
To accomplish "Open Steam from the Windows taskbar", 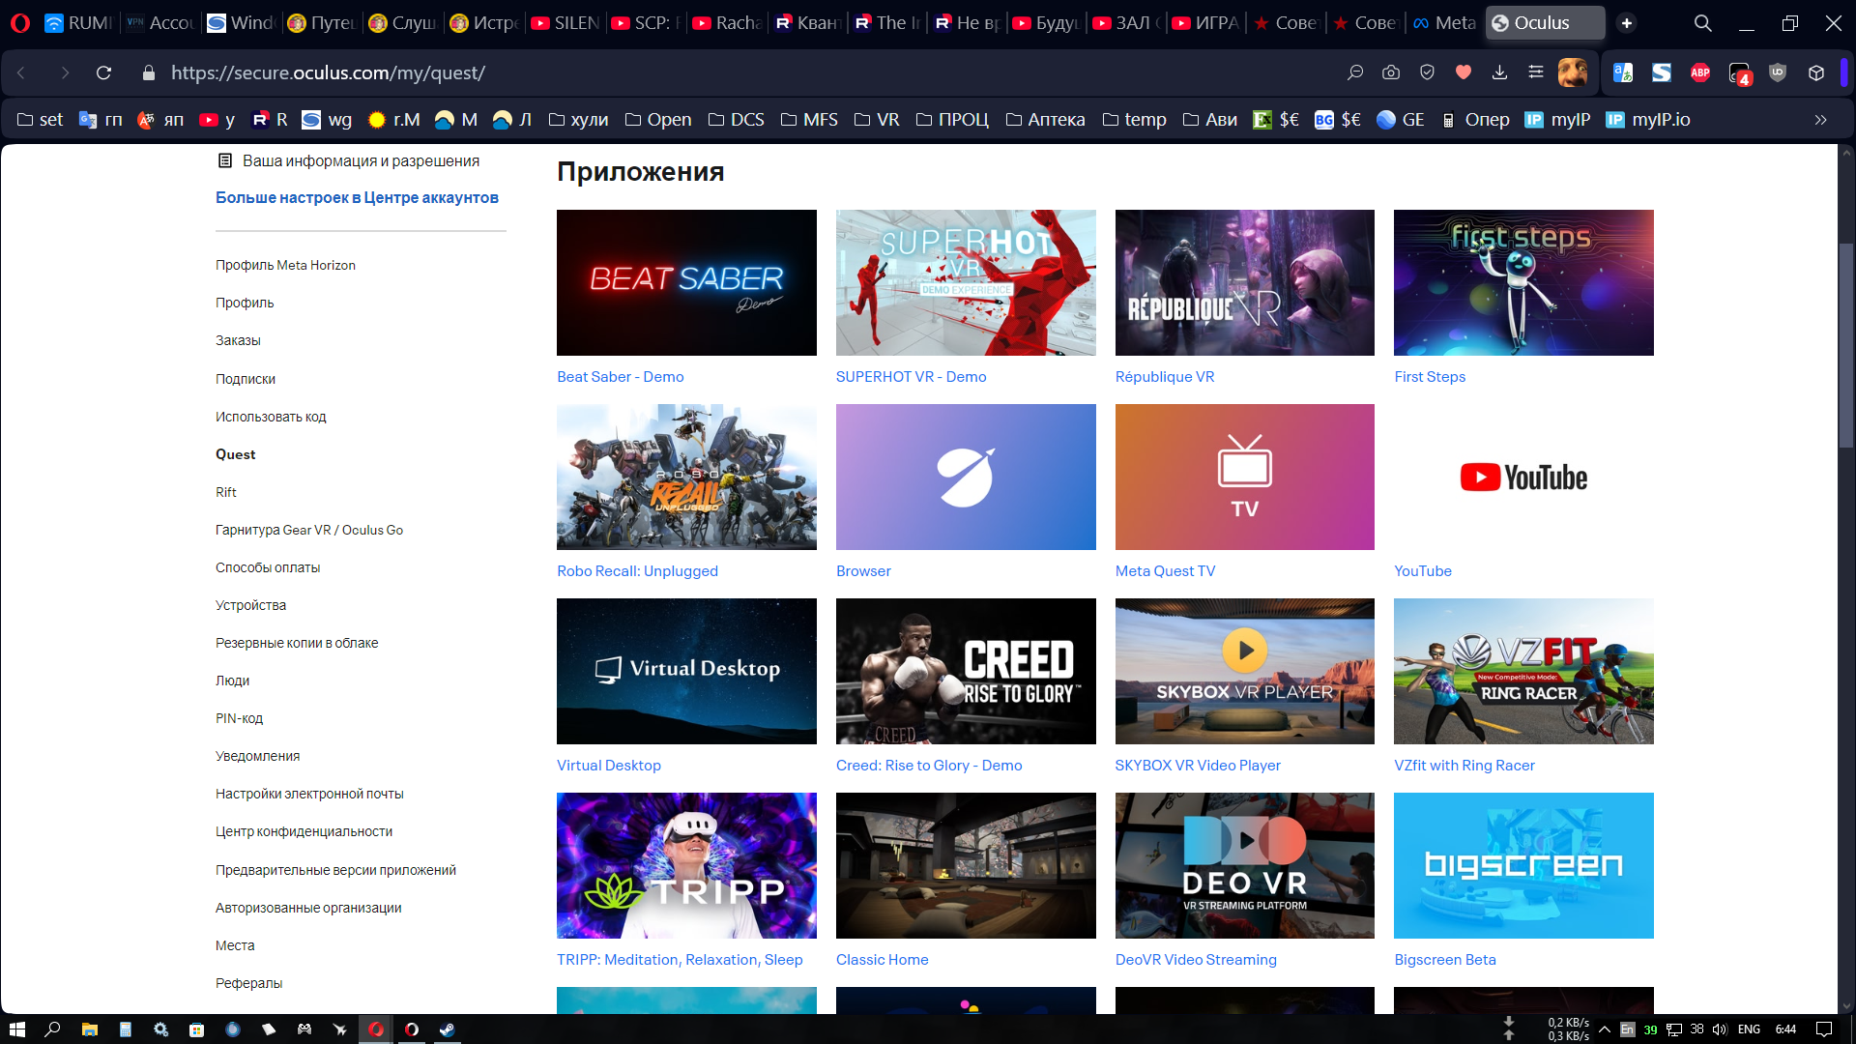I will click(x=447, y=1029).
